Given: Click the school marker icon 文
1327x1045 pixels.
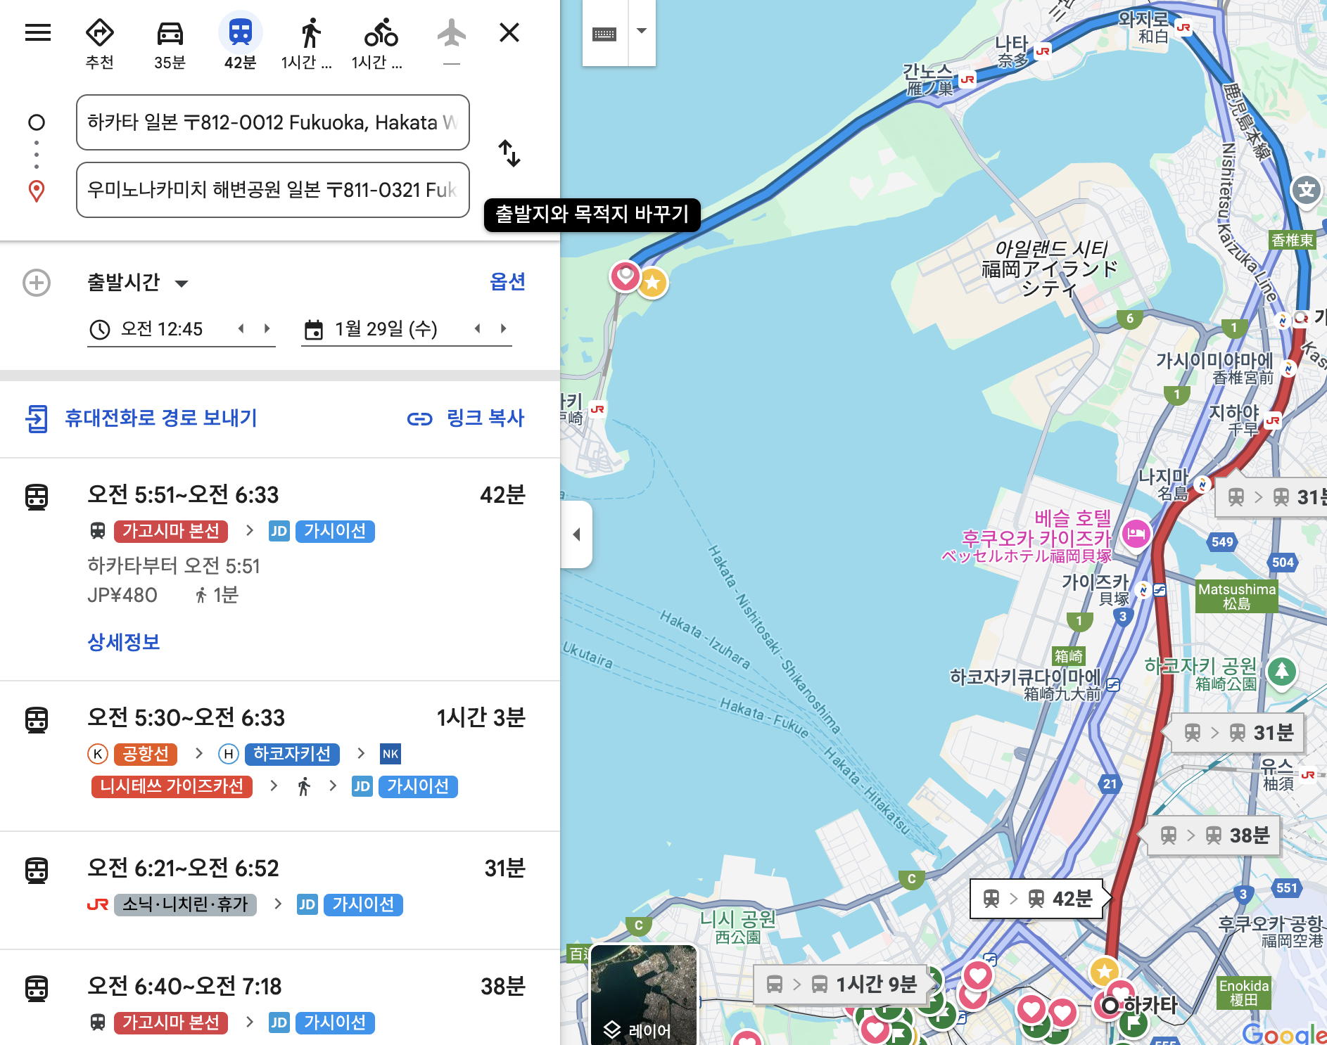Looking at the screenshot, I should [1307, 190].
